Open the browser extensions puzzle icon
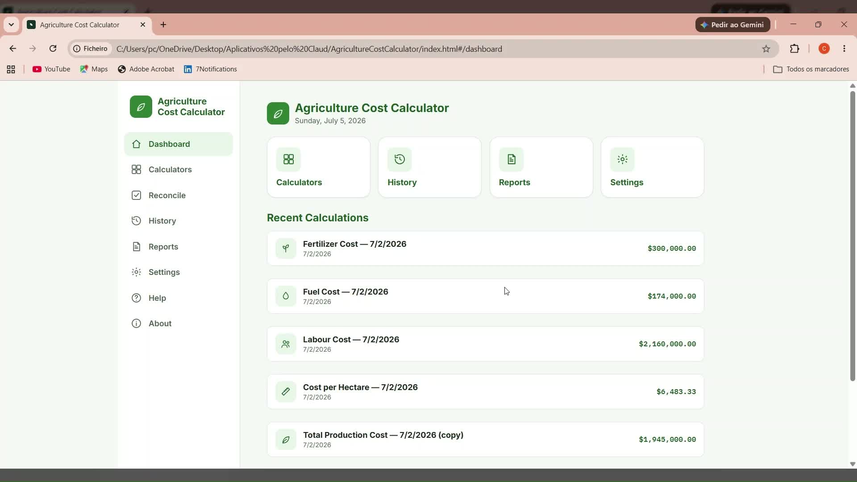 point(795,49)
